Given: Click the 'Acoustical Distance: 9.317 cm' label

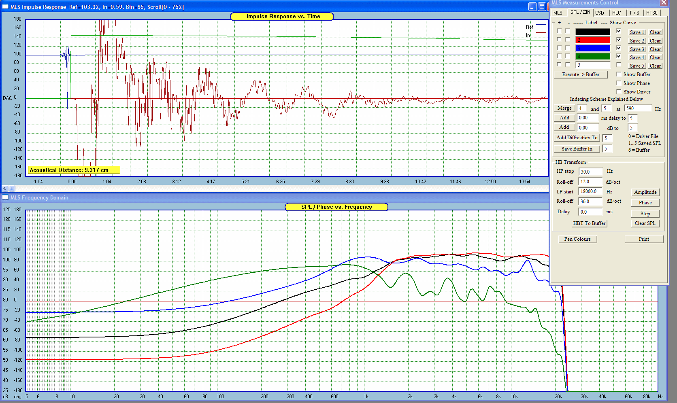Looking at the screenshot, I should (x=74, y=170).
